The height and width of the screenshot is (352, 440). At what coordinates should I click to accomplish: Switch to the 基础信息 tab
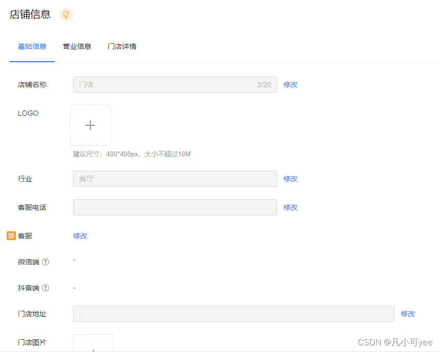point(32,46)
